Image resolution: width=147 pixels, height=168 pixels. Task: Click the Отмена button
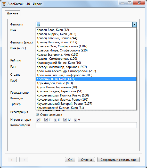pyautogui.click(x=86, y=160)
